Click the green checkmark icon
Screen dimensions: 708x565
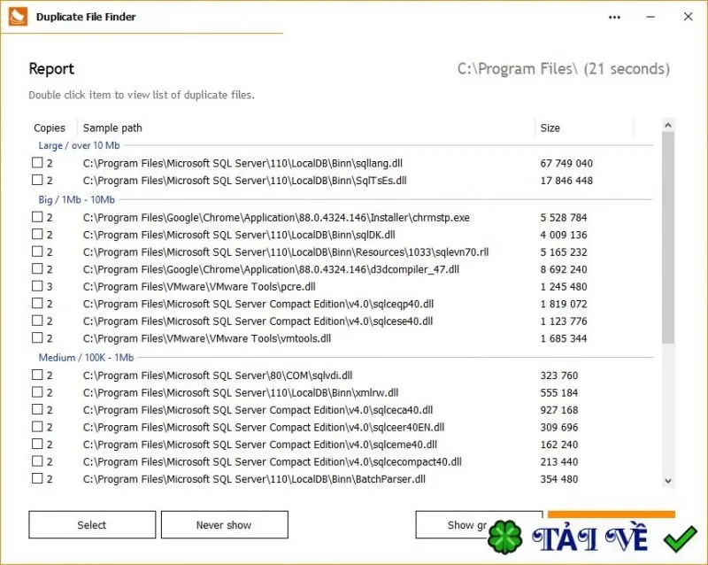click(680, 538)
